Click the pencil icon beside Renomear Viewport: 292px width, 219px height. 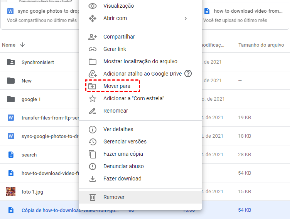pyautogui.click(x=93, y=111)
